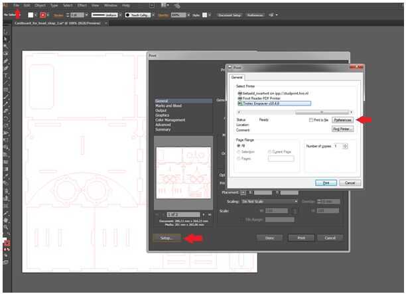Image resolution: width=406 pixels, height=294 pixels.
Task: Toggle the Tile Range checkbox
Action: pos(241,220)
